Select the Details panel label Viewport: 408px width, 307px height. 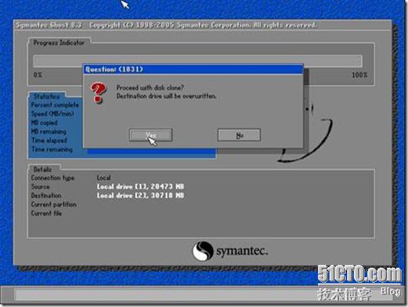tap(43, 169)
